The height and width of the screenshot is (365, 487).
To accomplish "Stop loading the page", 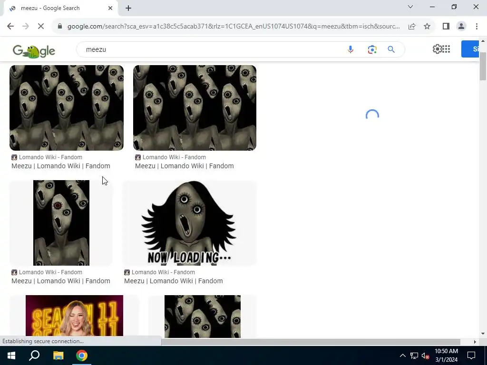I will [41, 27].
